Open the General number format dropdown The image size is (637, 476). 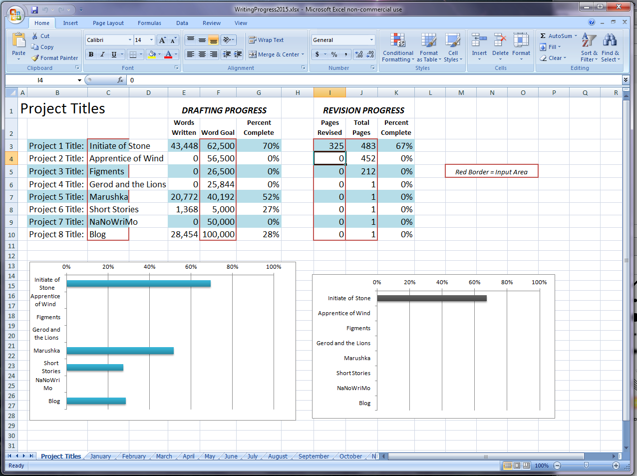pos(371,40)
